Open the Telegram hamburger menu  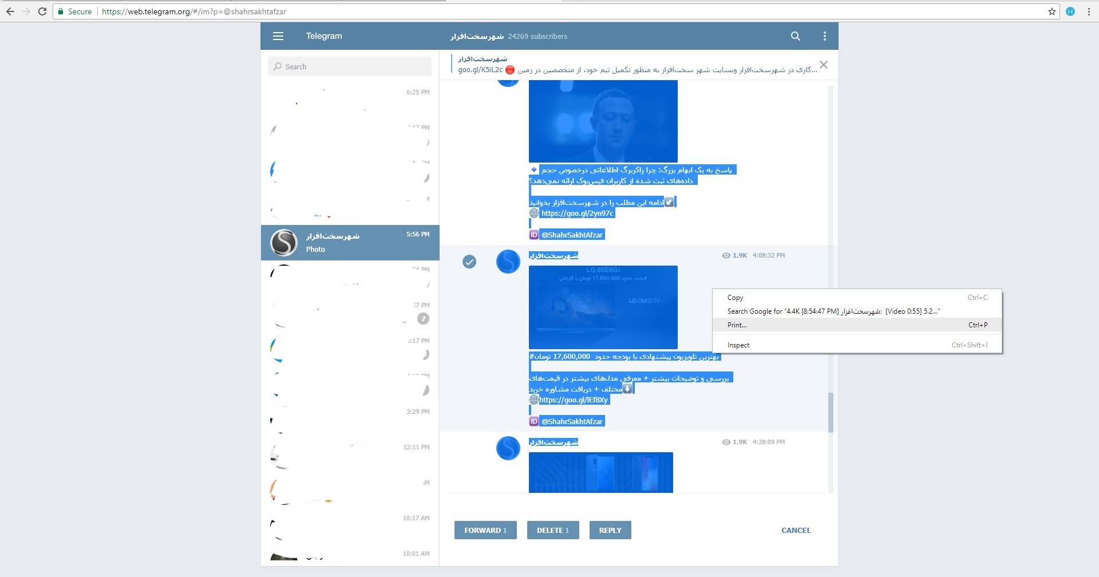[x=278, y=36]
